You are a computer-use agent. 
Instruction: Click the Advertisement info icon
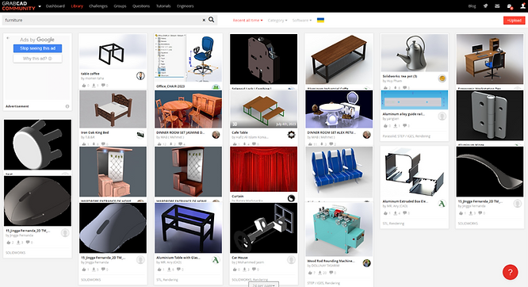pyautogui.click(x=67, y=106)
